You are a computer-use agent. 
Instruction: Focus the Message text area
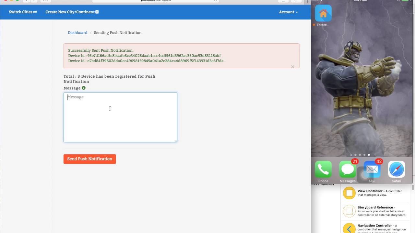tap(120, 117)
